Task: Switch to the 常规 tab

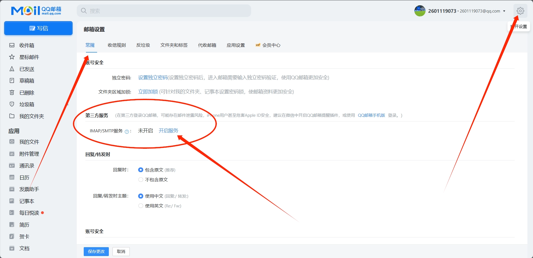Action: [90, 45]
